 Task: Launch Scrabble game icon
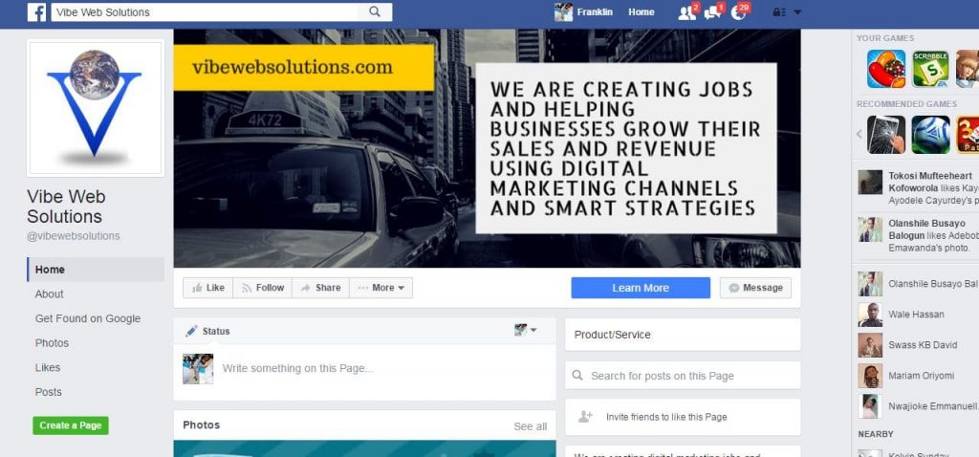(930, 69)
